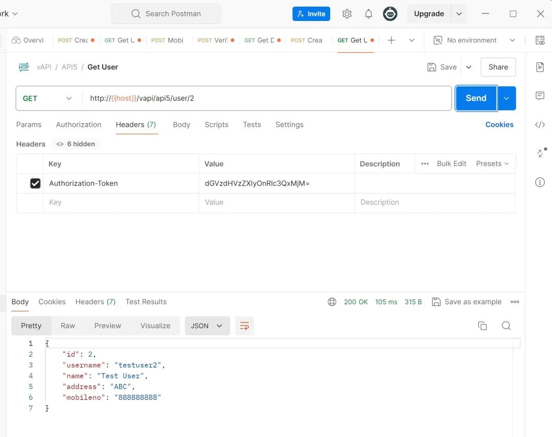Open the notifications bell
The image size is (552, 437).
point(368,14)
